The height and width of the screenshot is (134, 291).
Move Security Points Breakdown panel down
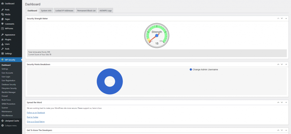click(x=282, y=64)
